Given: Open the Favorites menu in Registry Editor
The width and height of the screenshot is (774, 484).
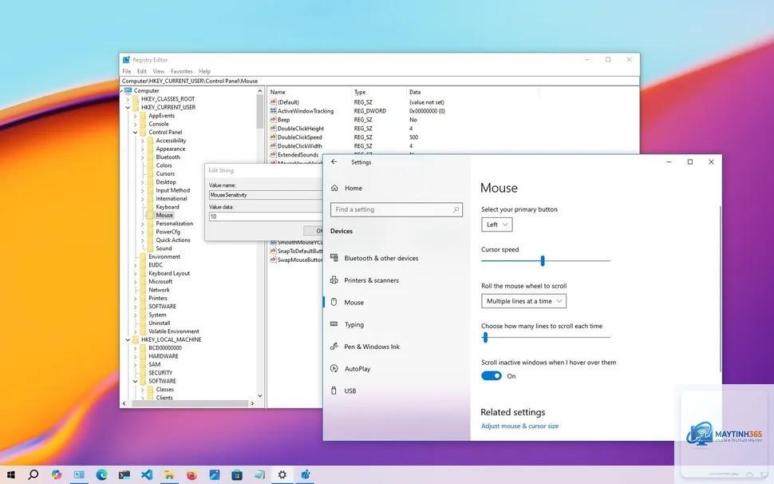Looking at the screenshot, I should [182, 71].
